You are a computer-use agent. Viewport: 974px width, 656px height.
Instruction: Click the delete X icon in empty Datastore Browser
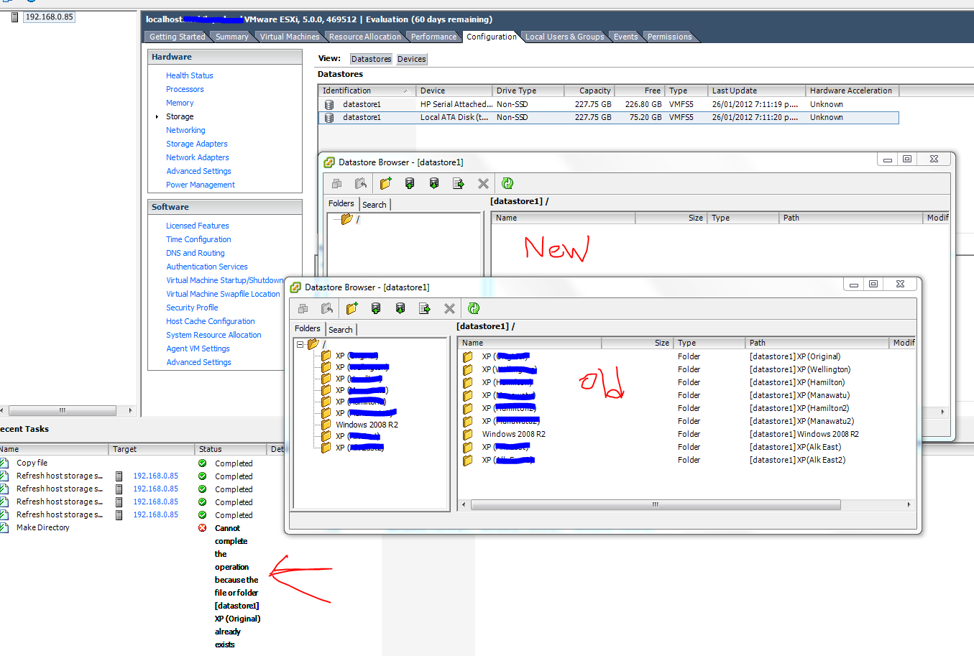click(x=483, y=184)
